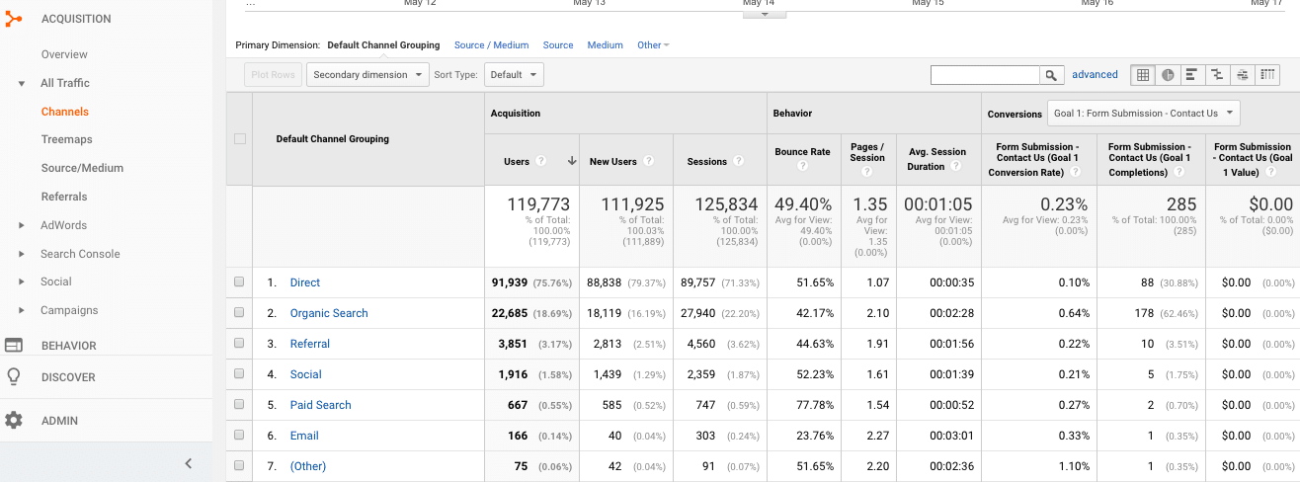The image size is (1300, 482).
Task: Check the box for the Direct row
Action: (x=239, y=282)
